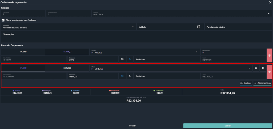Delete the F - AXILAS service item
This screenshot has height=129, width=273.
(x=269, y=55)
